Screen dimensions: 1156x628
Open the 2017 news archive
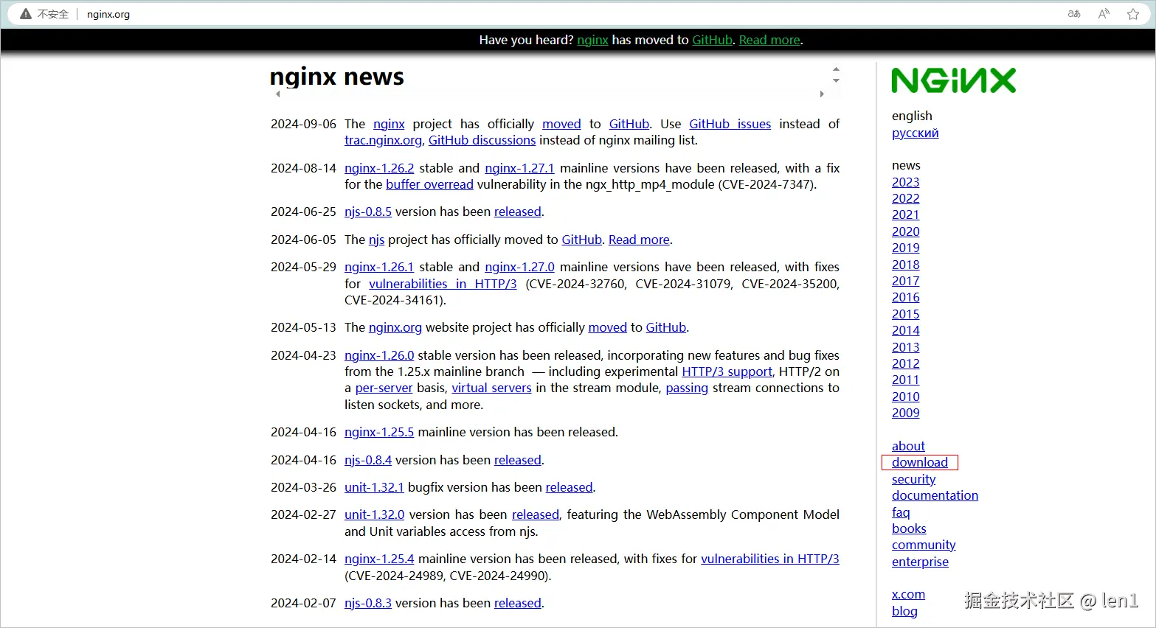(905, 281)
